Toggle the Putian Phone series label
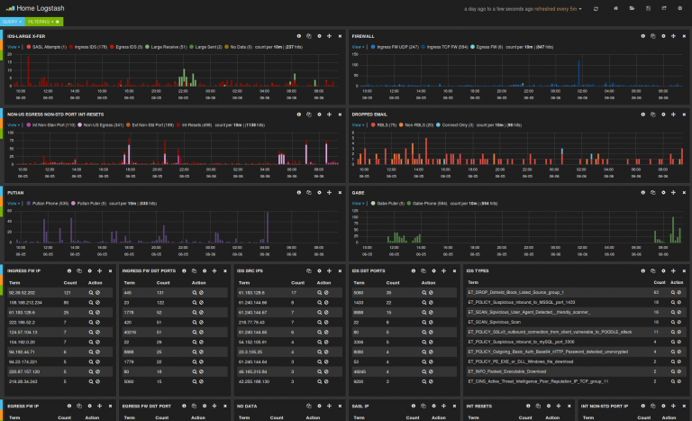 coord(50,204)
